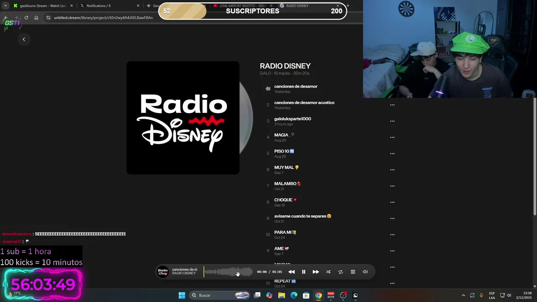Viewport: 537px width, 302px height.
Task: Click the RADIO DISNEY project title
Action: pos(285,66)
